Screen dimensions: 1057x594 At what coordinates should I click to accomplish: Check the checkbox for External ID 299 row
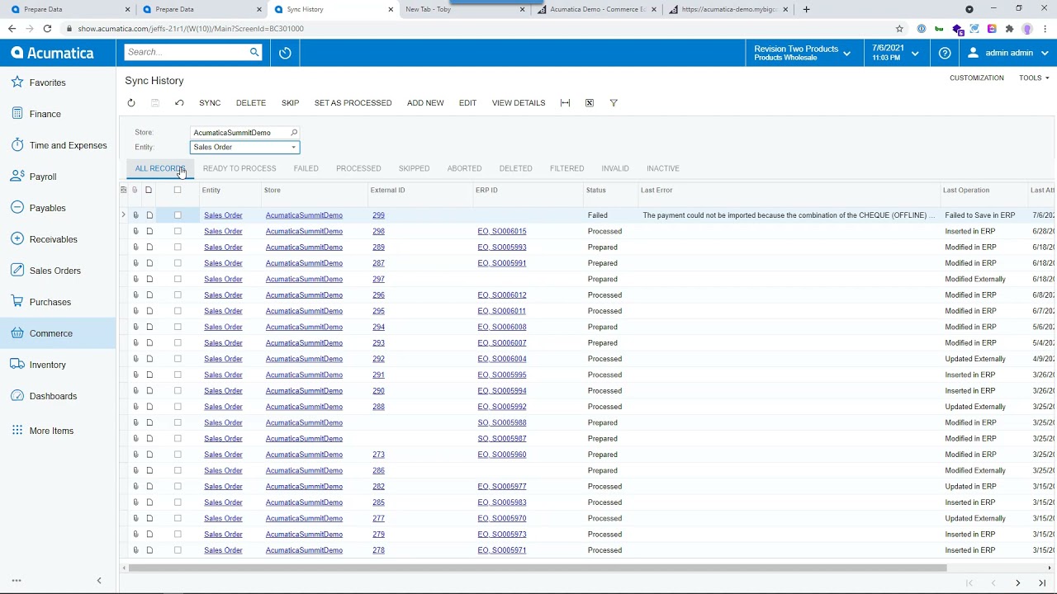(x=178, y=215)
